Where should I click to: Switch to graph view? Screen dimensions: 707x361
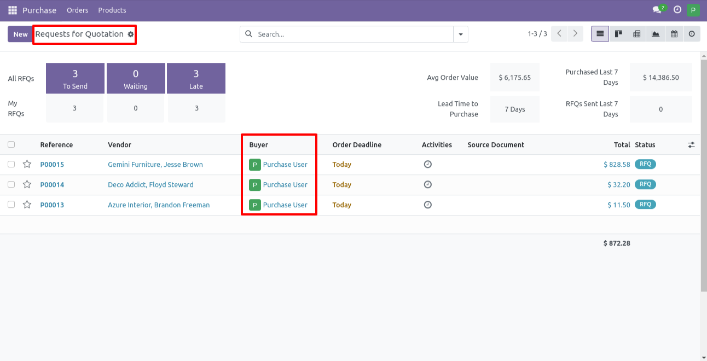pyautogui.click(x=656, y=34)
